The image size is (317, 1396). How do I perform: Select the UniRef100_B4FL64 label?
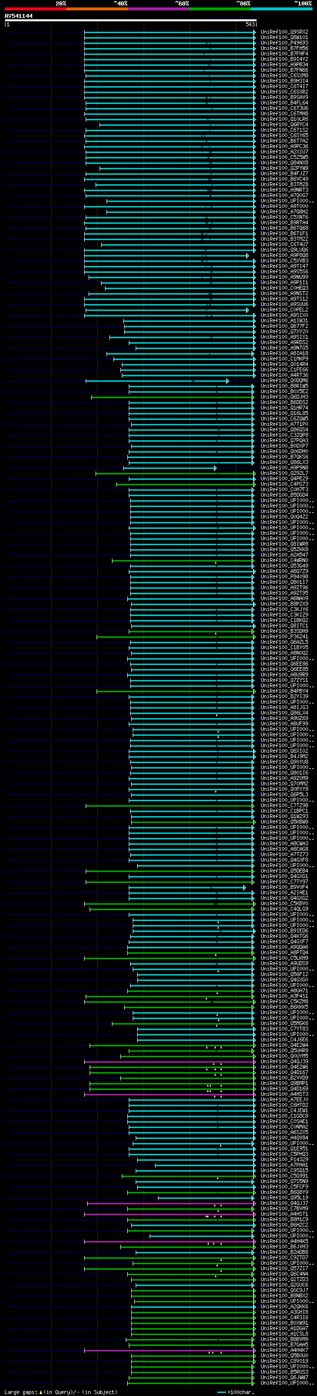tap(284, 103)
